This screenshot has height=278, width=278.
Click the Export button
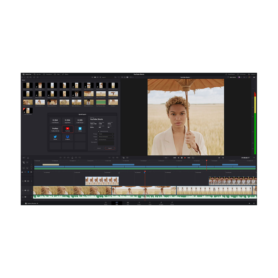point(110,148)
